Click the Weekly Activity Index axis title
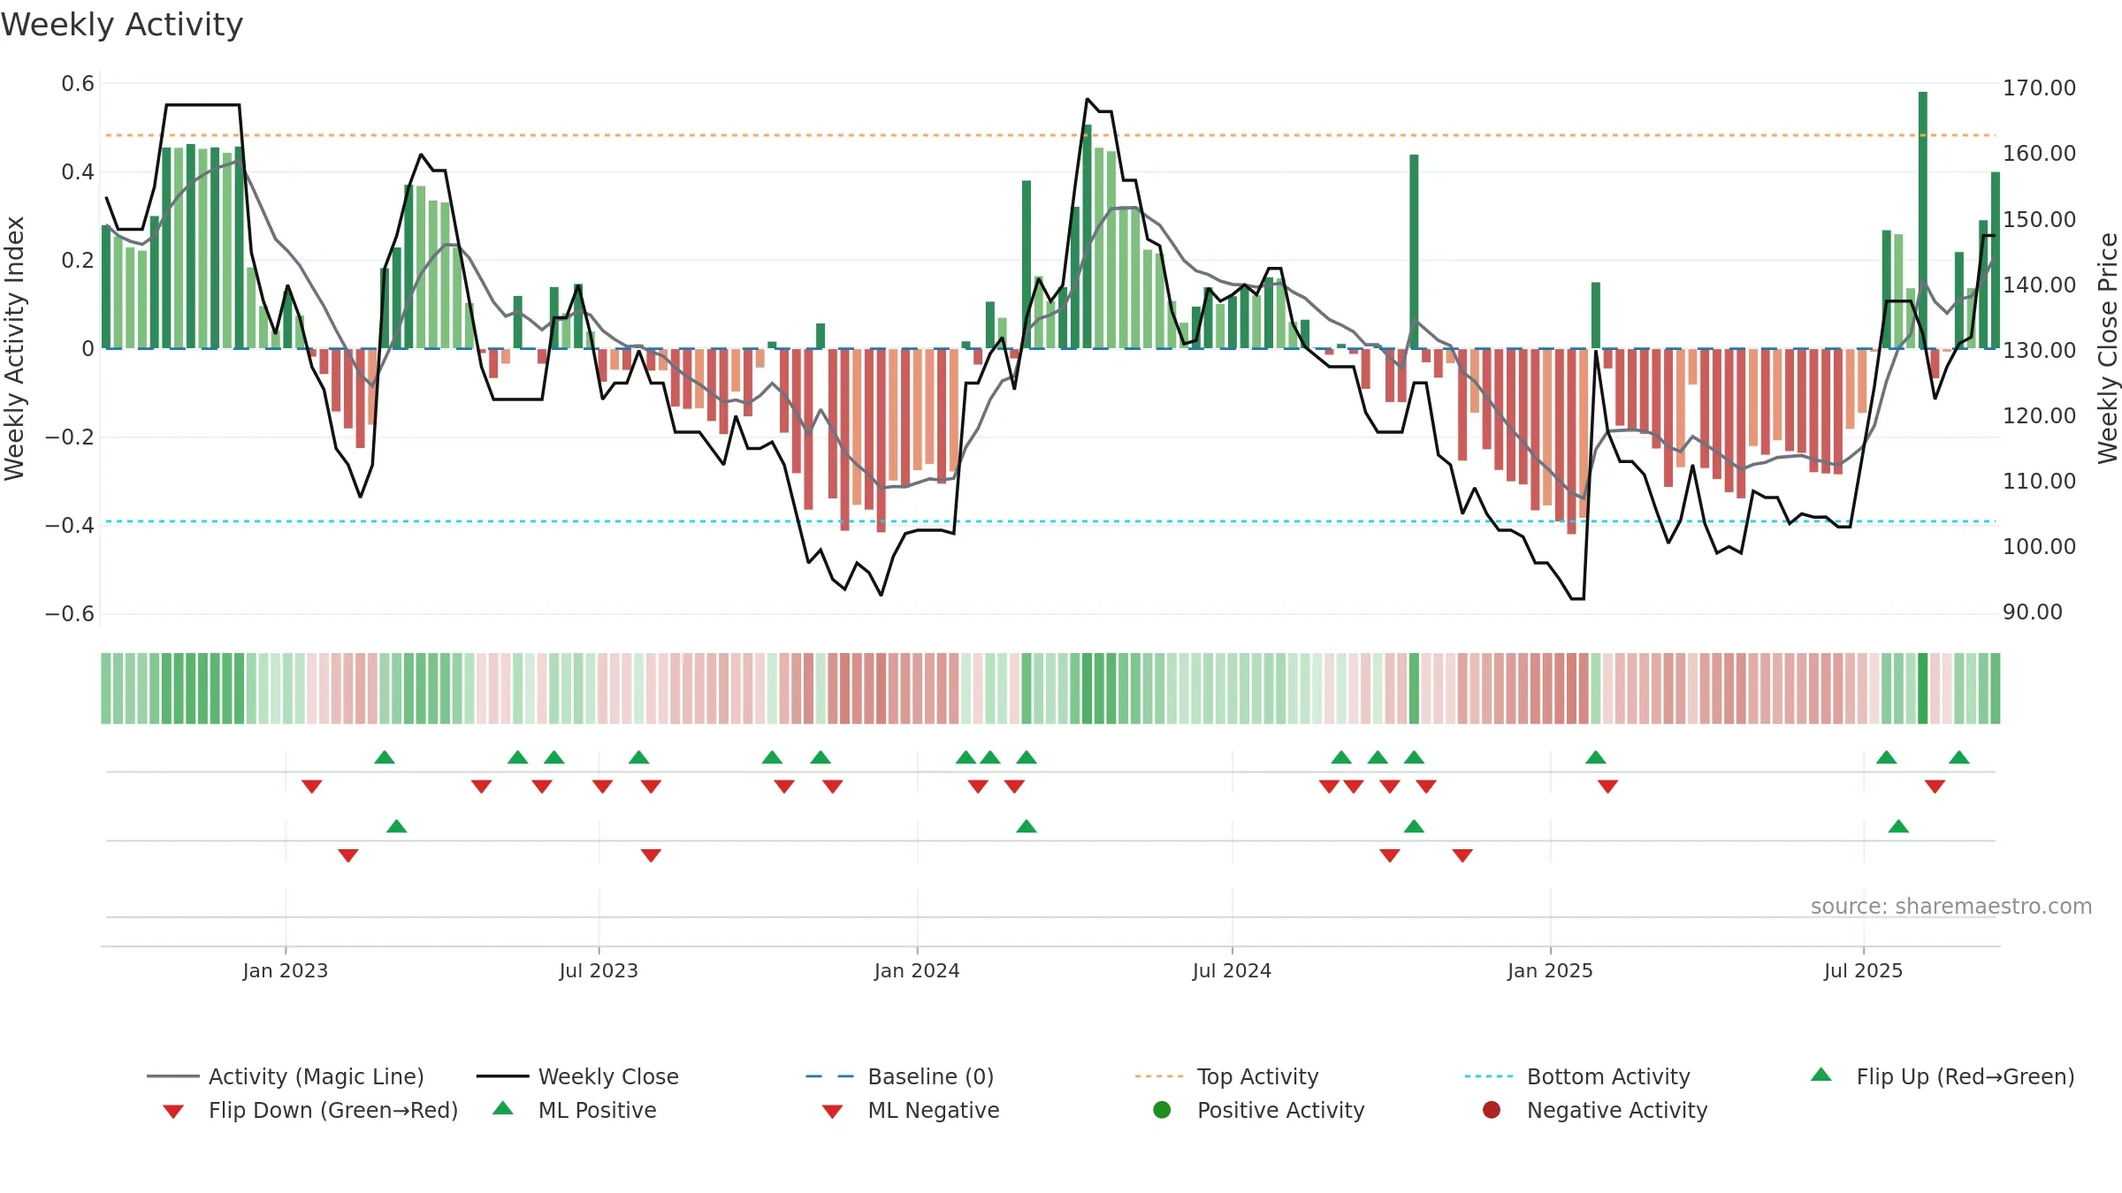The image size is (2122, 1193). tap(14, 348)
